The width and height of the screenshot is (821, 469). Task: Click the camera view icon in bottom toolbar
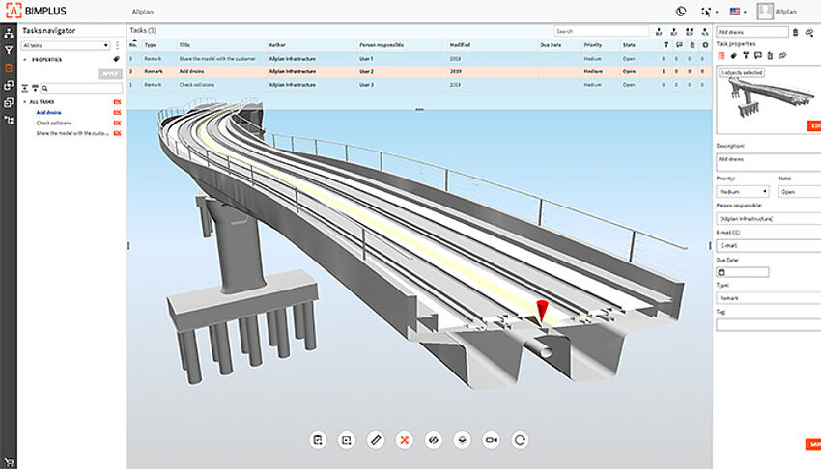coord(492,440)
